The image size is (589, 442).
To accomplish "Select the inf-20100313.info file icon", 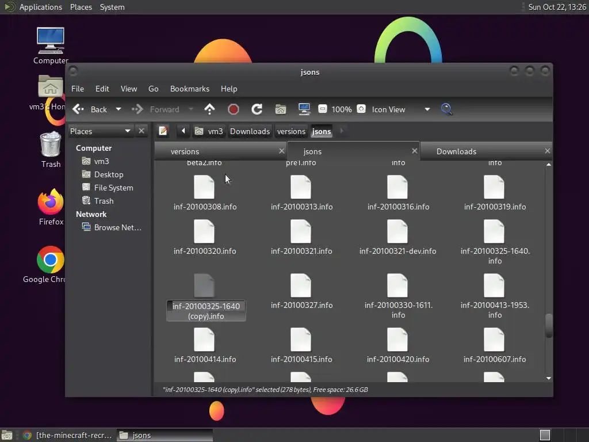I will (301, 187).
